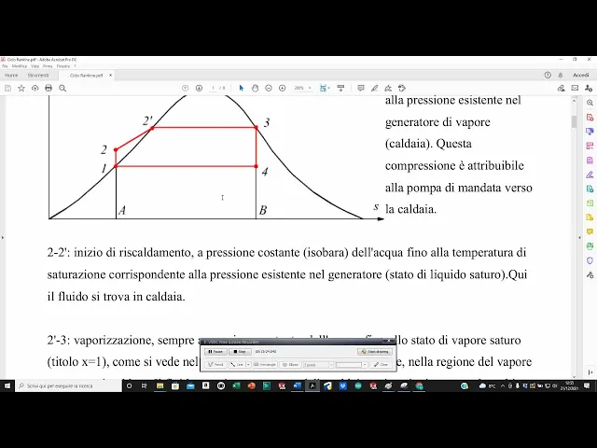The height and width of the screenshot is (448, 597).
Task: Open the notifications bell icon
Action: (x=561, y=75)
